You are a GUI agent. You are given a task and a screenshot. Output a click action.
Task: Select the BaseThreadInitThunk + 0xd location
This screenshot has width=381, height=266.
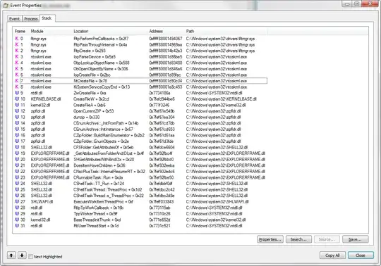pyautogui.click(x=97, y=220)
